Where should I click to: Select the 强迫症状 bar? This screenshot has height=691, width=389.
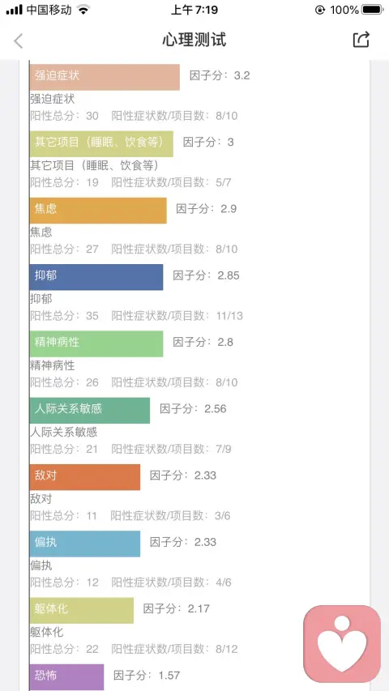click(x=105, y=77)
